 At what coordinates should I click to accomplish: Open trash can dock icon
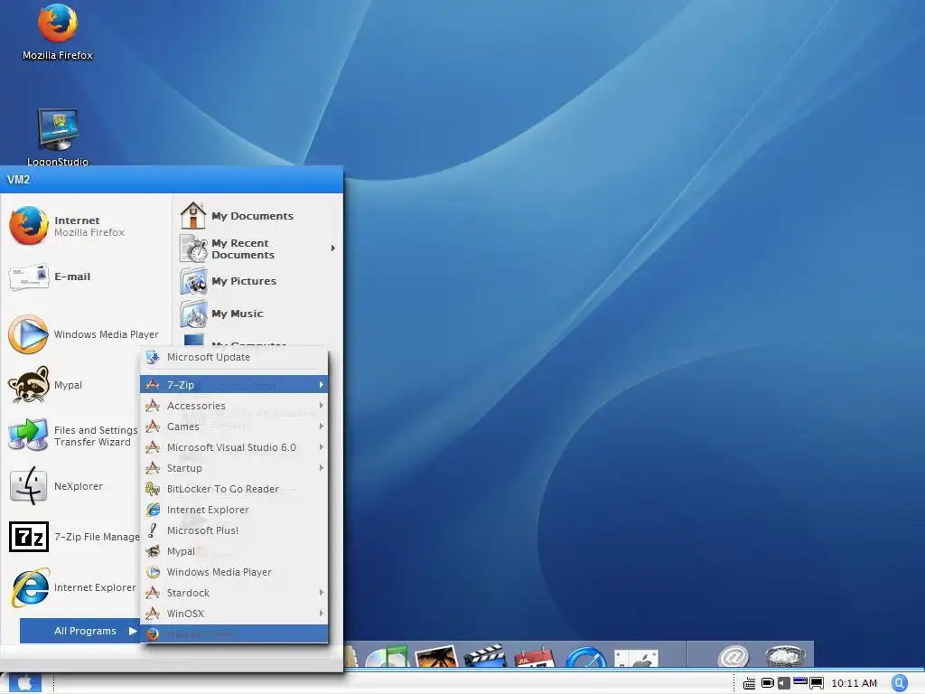(x=785, y=656)
